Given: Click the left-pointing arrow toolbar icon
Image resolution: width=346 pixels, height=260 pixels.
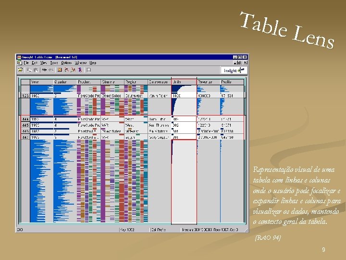Looking at the screenshot, I should coord(44,70).
